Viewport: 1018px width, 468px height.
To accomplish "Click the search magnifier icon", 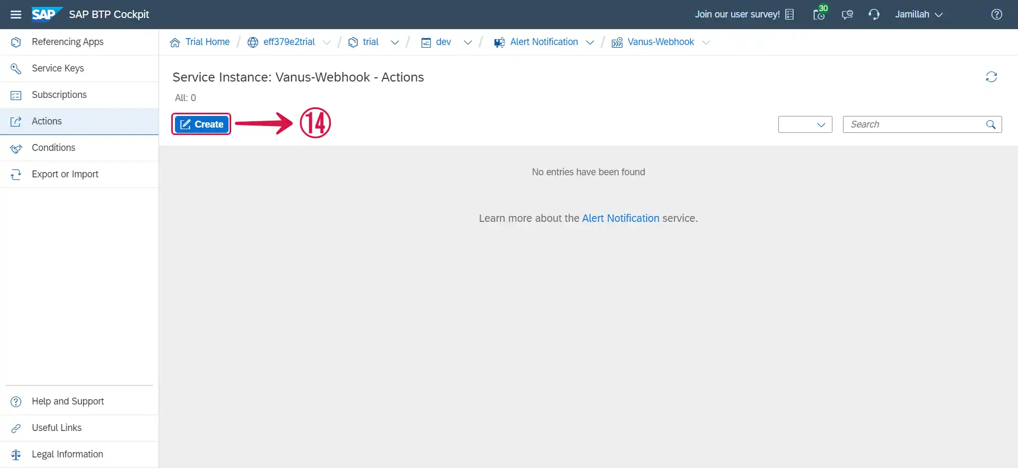I will pos(991,124).
